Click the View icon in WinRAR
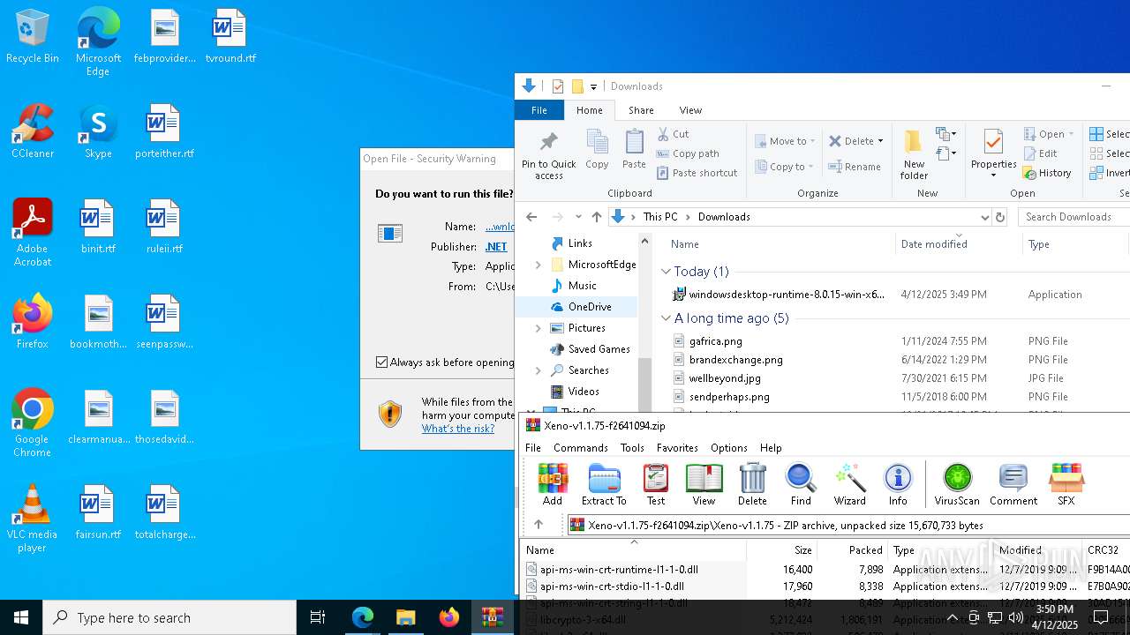 click(704, 484)
